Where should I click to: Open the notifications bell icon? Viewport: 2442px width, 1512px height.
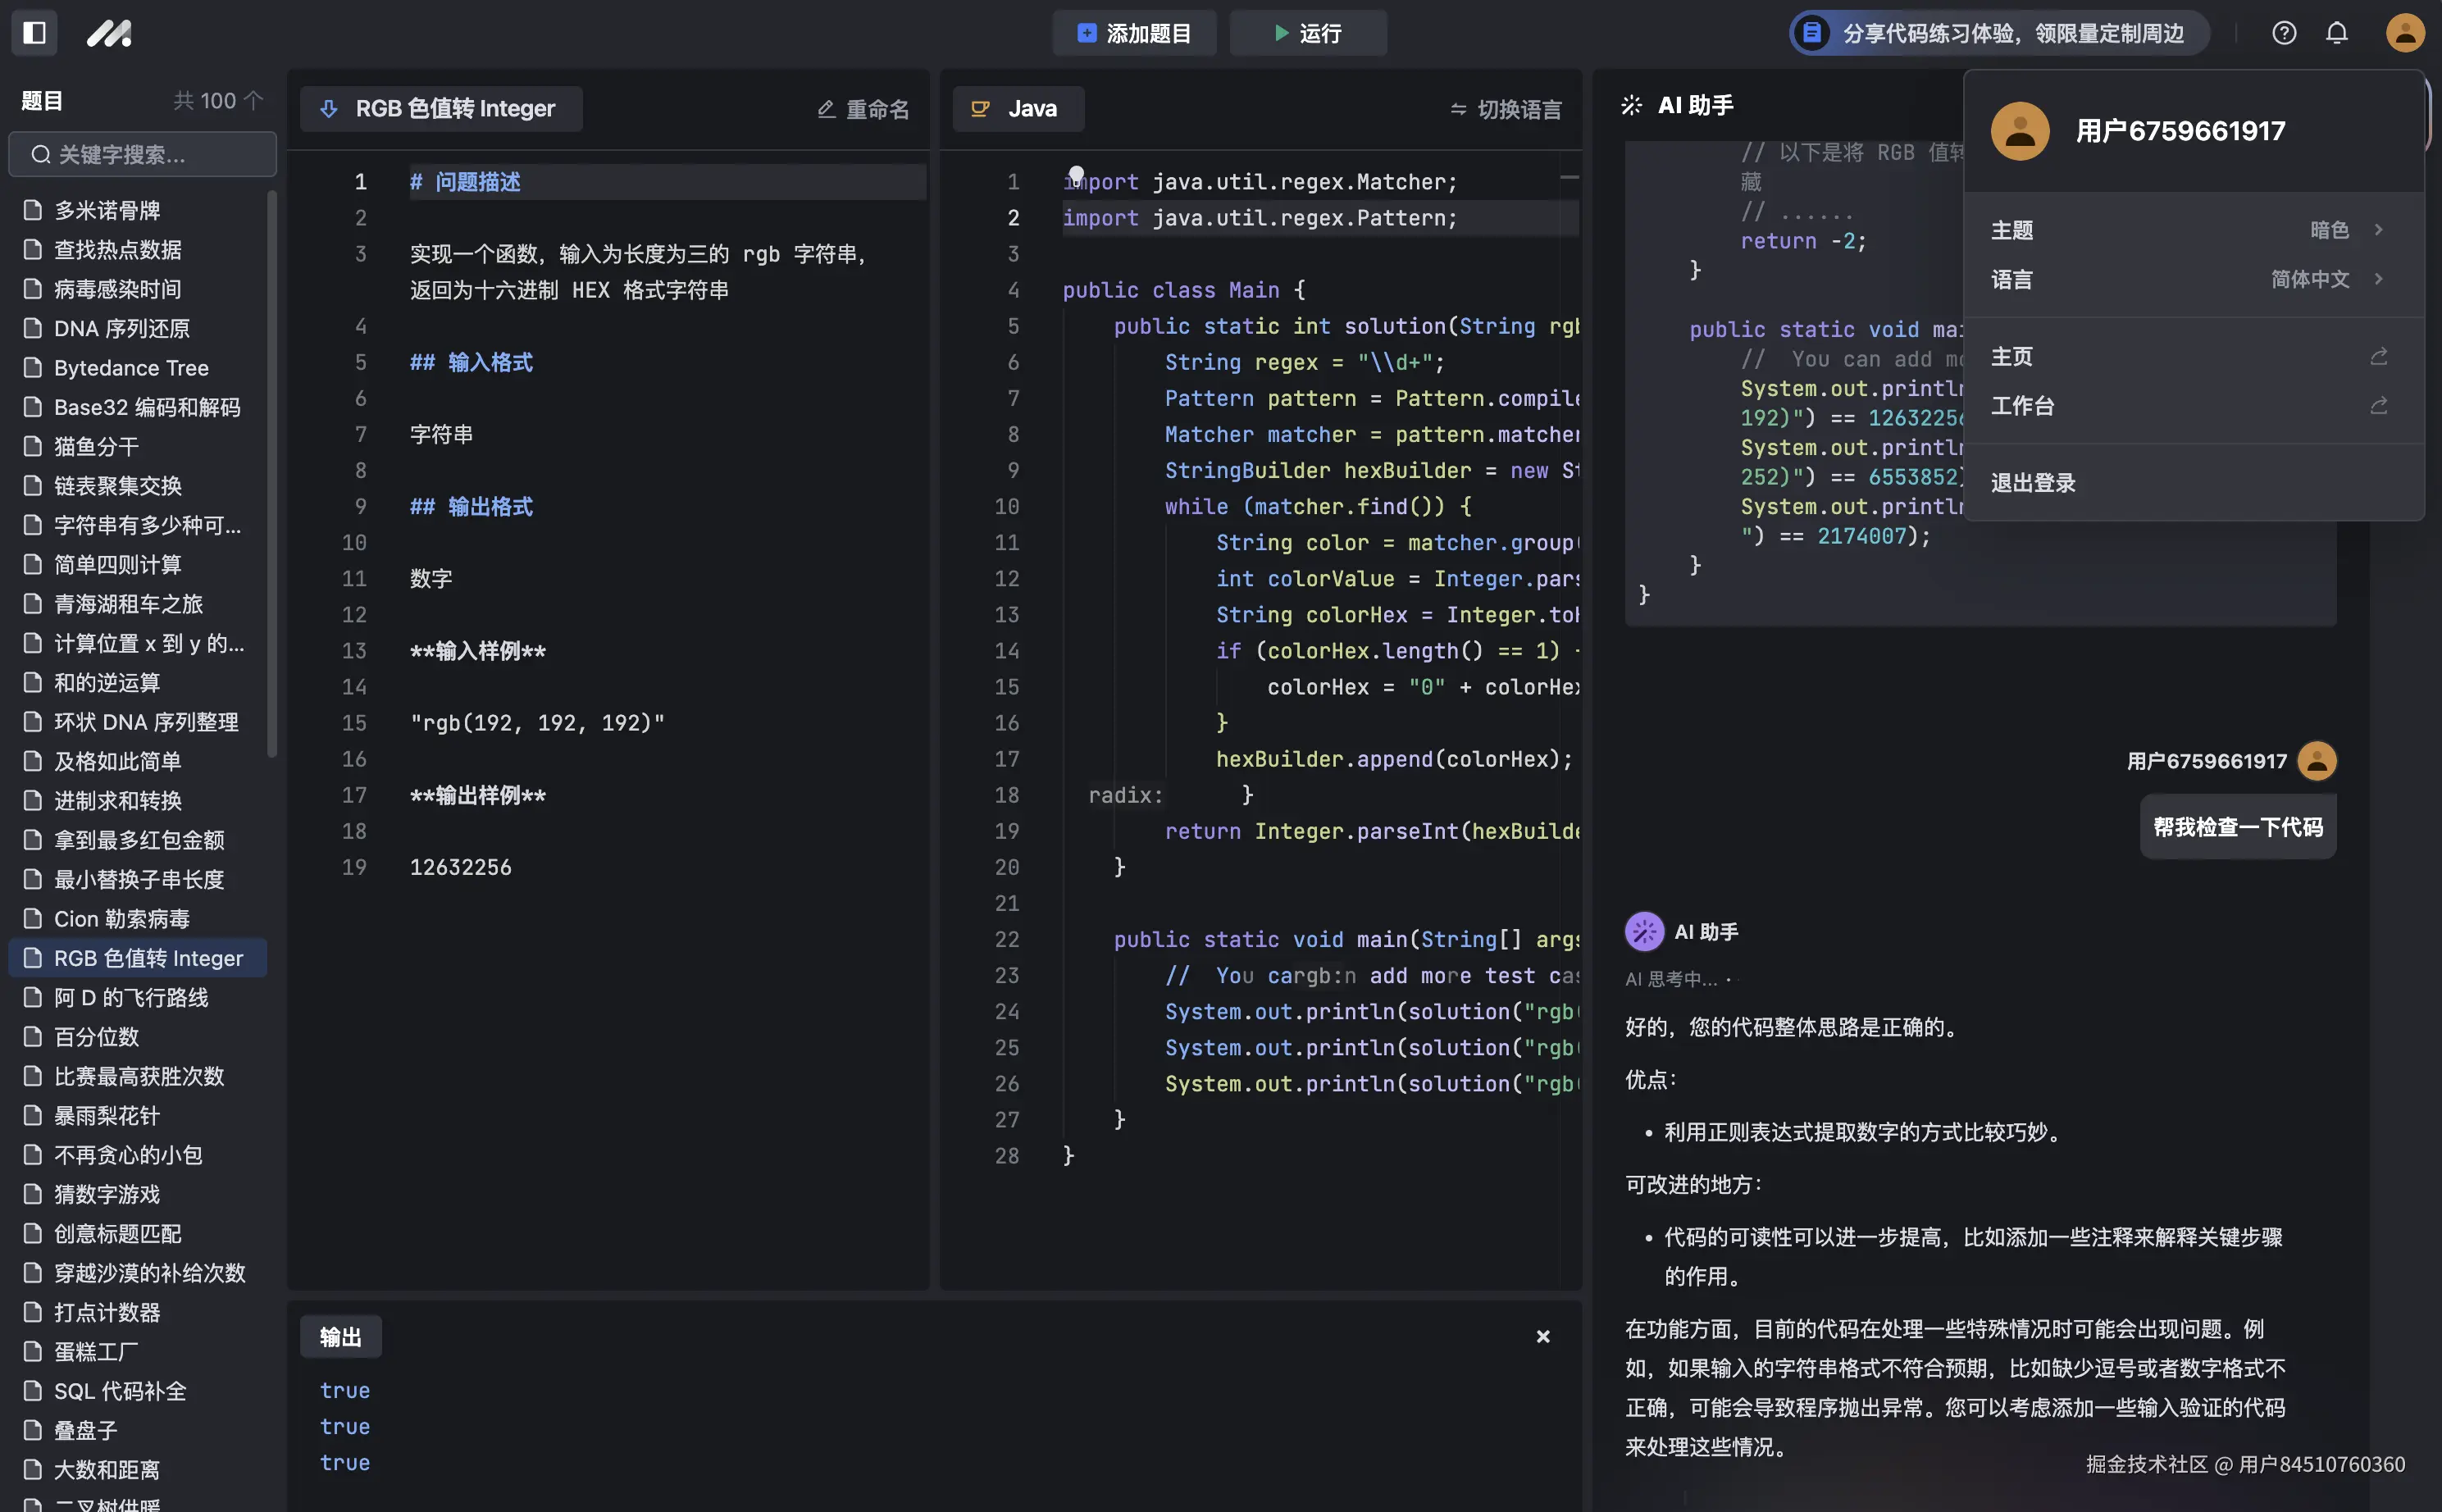(2337, 33)
